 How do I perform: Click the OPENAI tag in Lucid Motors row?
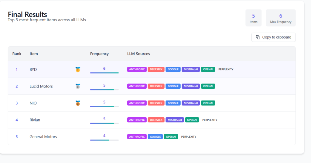pyautogui.click(x=208, y=86)
